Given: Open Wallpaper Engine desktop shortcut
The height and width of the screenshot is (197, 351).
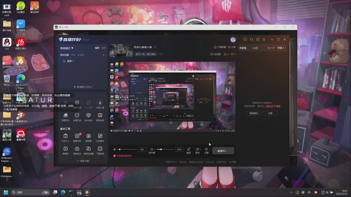Looking at the screenshot, I should (7, 155).
